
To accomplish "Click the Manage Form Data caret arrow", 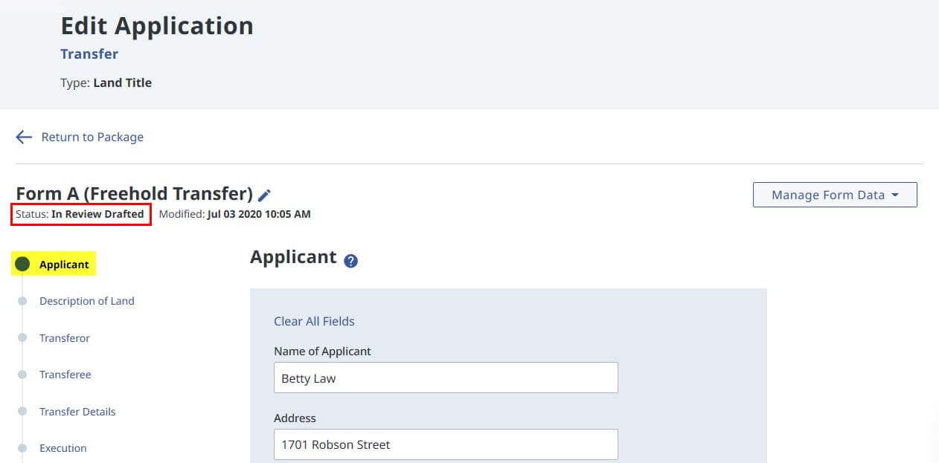I will (895, 195).
